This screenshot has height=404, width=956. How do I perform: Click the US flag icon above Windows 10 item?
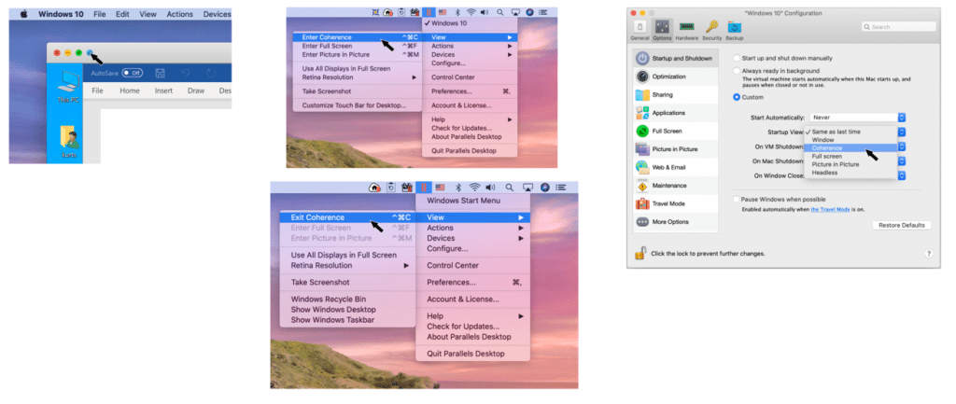click(443, 12)
